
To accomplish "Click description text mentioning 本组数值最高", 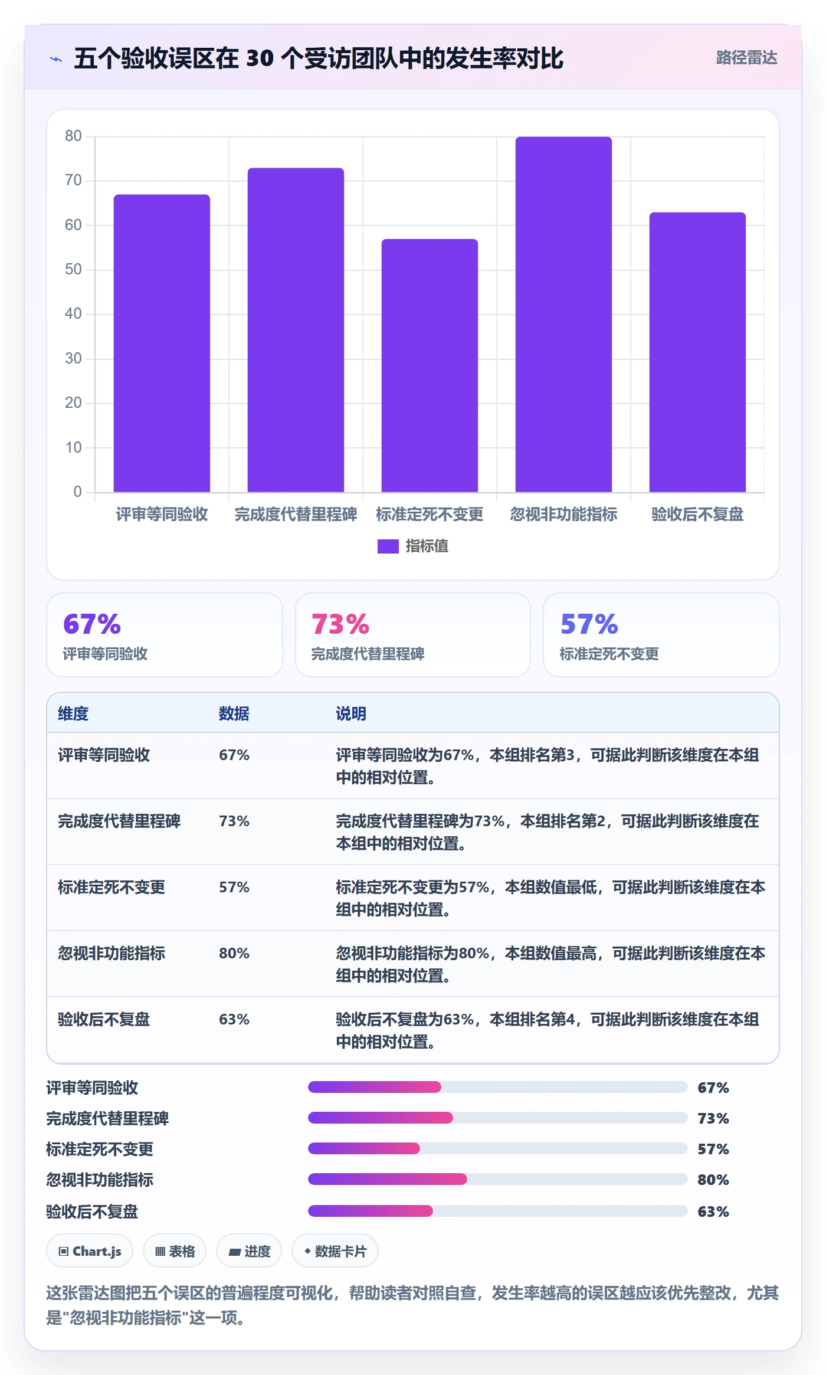I will pyautogui.click(x=550, y=964).
